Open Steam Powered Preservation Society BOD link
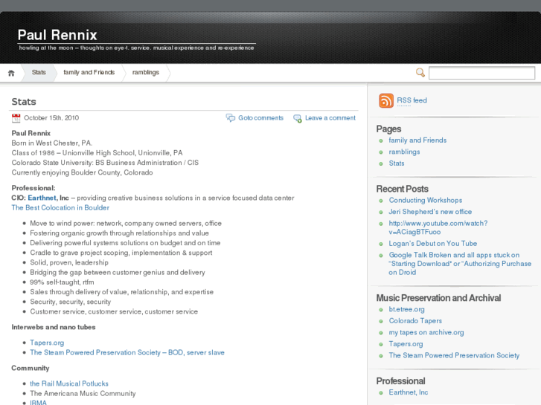Screen dimensions: 541x405 pyautogui.click(x=127, y=352)
